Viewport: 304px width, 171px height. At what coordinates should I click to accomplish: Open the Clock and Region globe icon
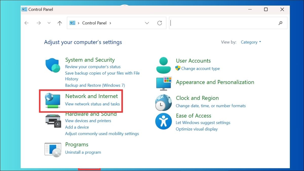point(163,102)
